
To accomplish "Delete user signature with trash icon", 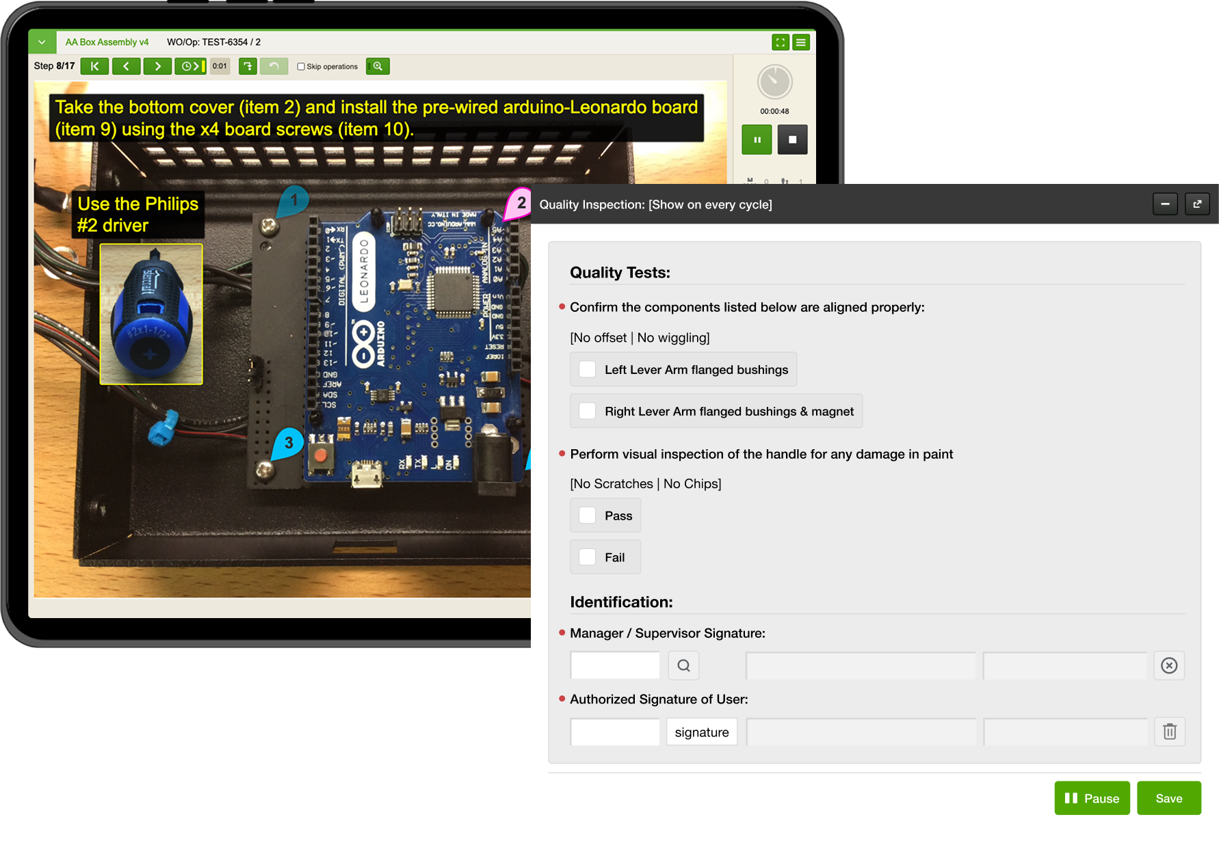I will pos(1170,732).
